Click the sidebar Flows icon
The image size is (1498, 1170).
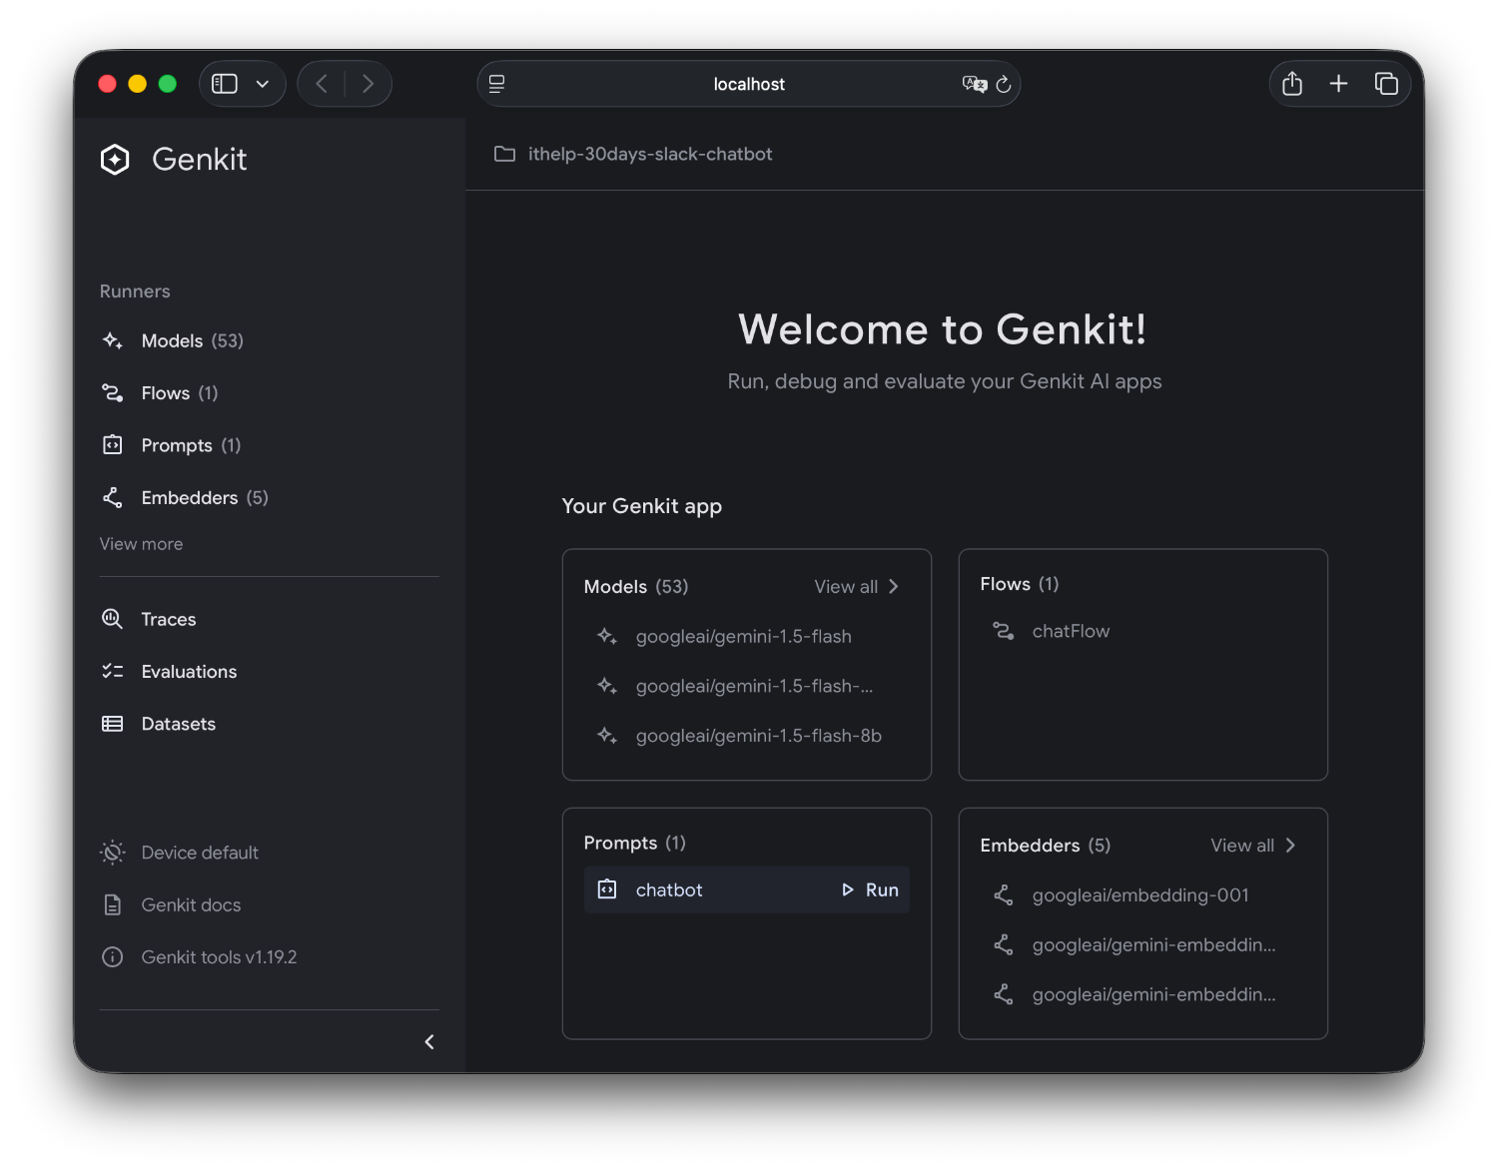[113, 393]
